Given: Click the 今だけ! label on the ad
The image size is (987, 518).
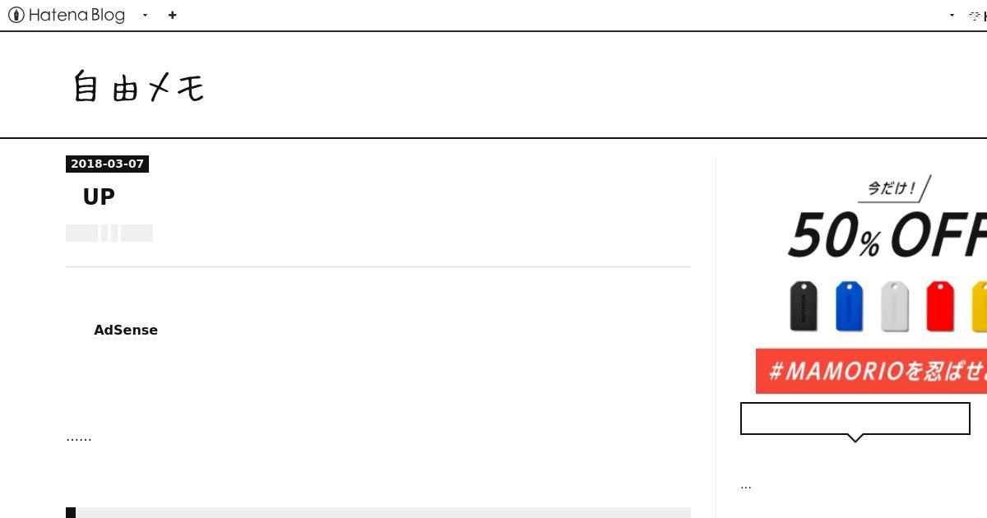Looking at the screenshot, I should (892, 188).
